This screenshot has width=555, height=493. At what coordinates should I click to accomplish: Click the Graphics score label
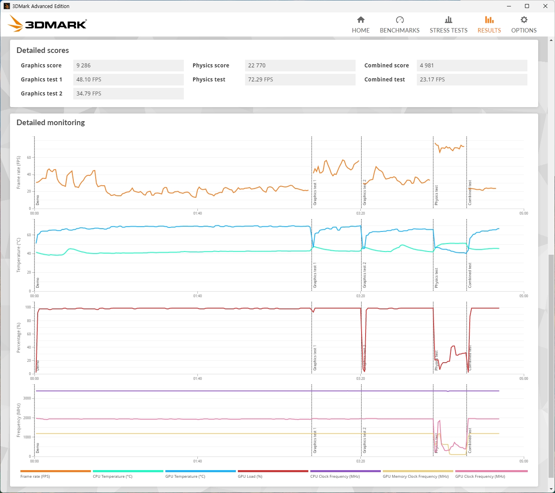click(41, 65)
